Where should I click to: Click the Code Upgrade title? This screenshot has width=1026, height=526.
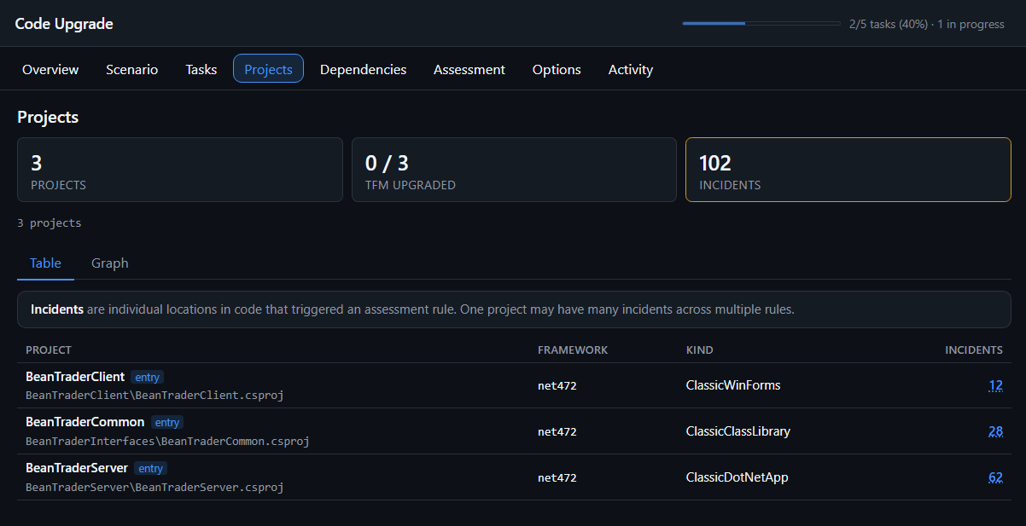pos(64,24)
